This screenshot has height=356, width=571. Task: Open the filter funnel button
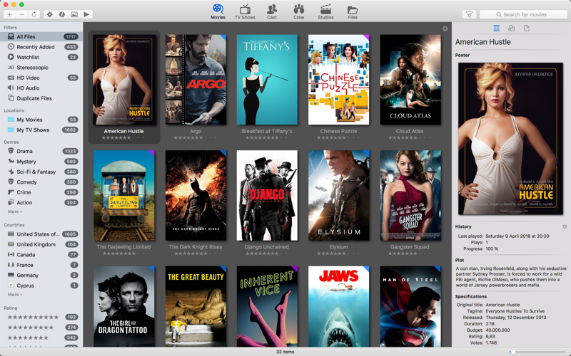[x=469, y=14]
